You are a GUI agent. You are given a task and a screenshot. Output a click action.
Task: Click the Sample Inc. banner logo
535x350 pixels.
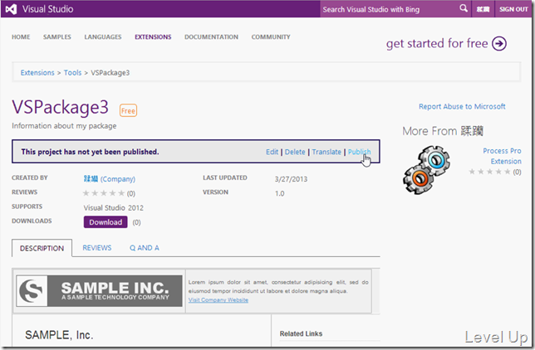[x=100, y=291]
